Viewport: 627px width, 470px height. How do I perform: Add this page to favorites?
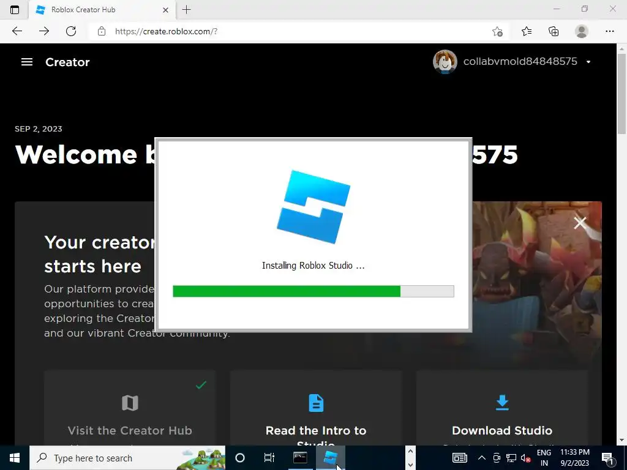click(x=497, y=31)
